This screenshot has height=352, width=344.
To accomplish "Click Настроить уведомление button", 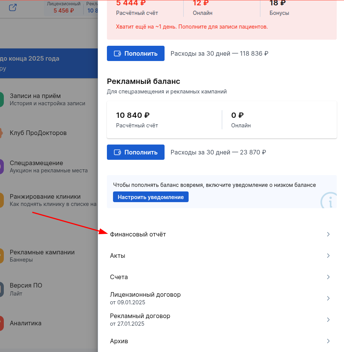I will [150, 197].
